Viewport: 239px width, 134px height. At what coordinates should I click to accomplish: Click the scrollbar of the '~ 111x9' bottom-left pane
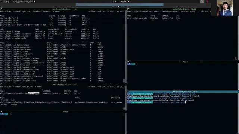click(x=126, y=123)
